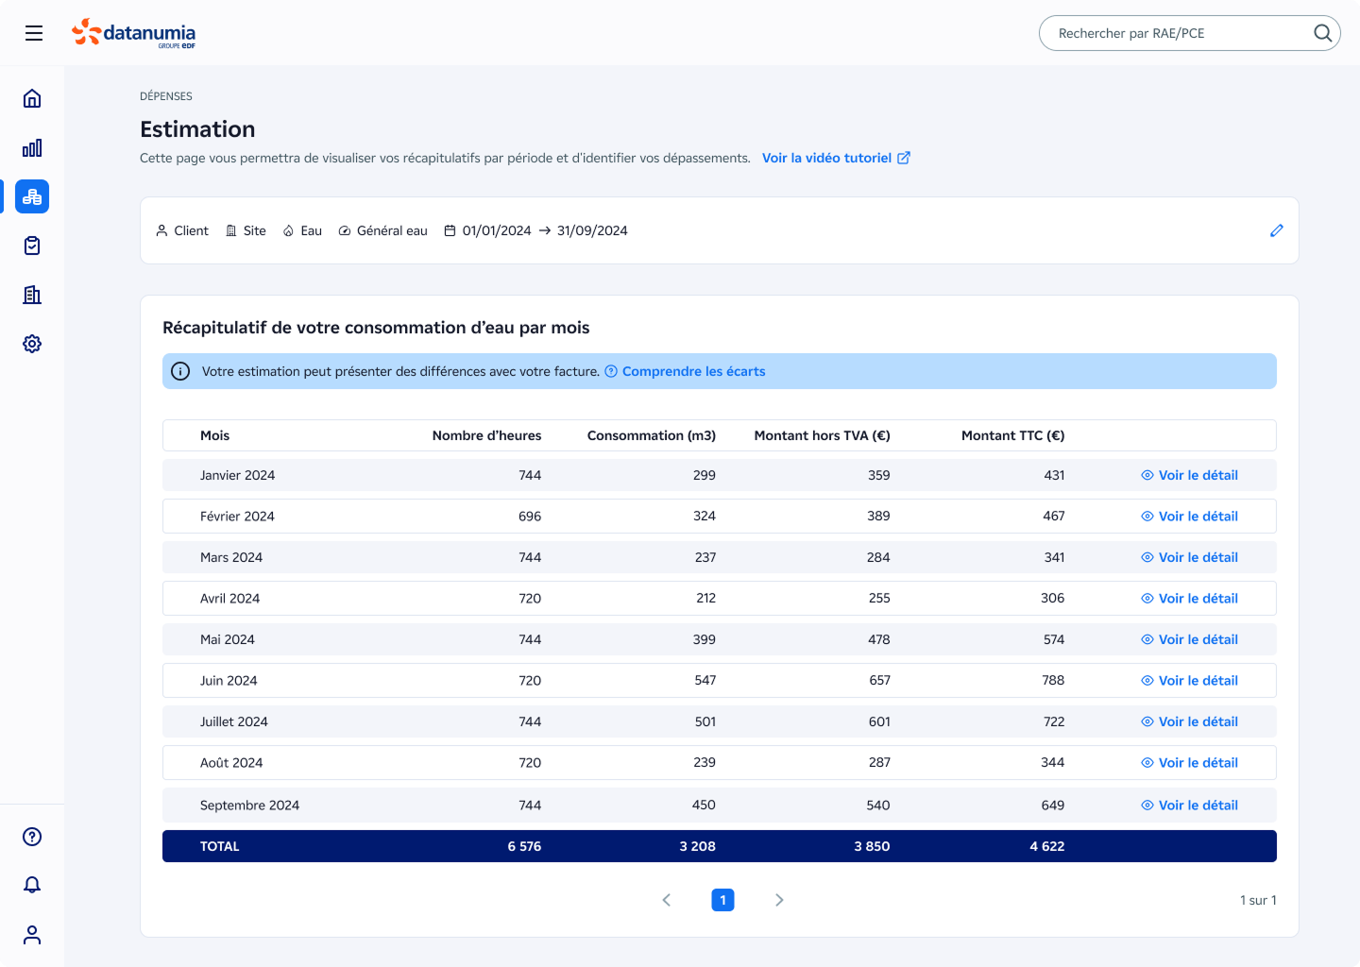View details for Janvier 2024
The image size is (1360, 967).
click(x=1189, y=475)
